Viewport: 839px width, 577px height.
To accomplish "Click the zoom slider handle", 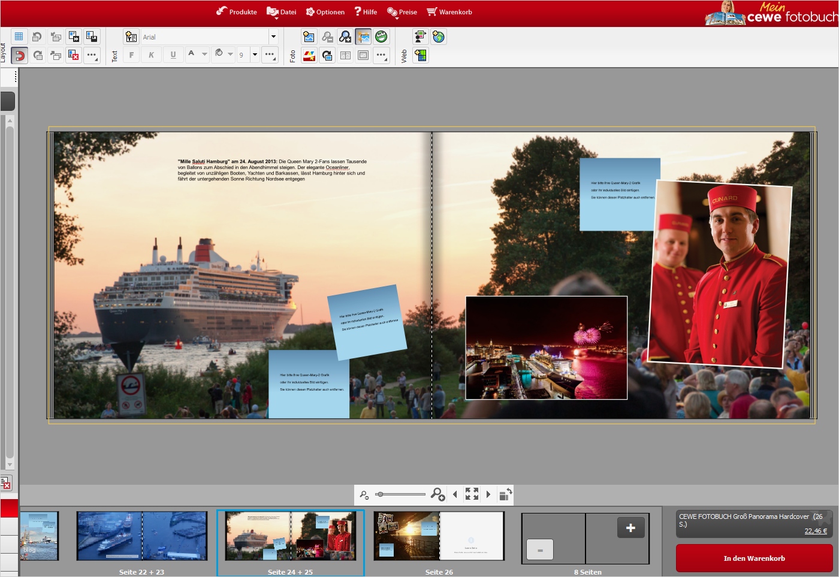I will pyautogui.click(x=380, y=494).
